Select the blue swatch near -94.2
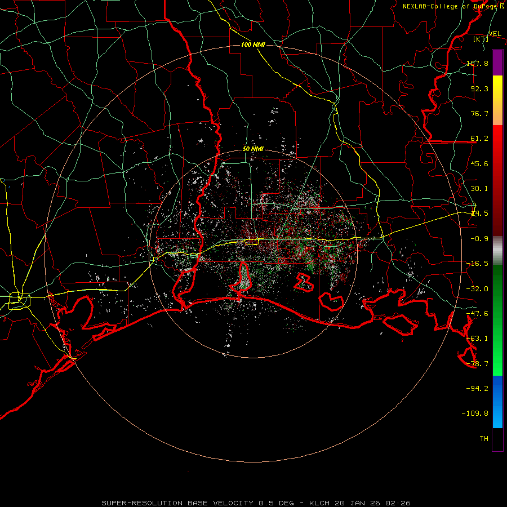507x507 pixels. pyautogui.click(x=497, y=388)
